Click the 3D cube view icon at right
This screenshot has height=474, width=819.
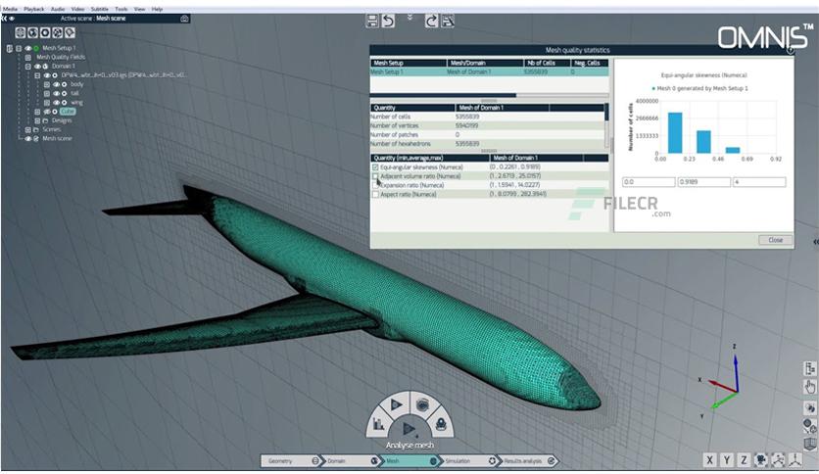pos(810,444)
